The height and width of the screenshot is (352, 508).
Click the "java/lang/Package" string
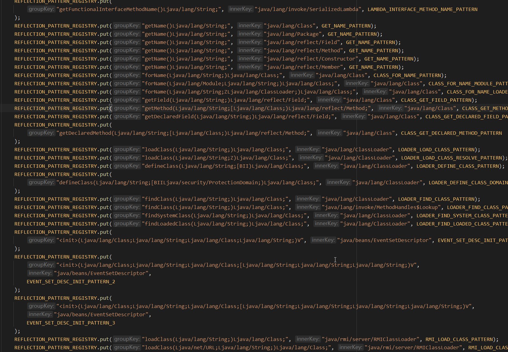click(x=293, y=34)
